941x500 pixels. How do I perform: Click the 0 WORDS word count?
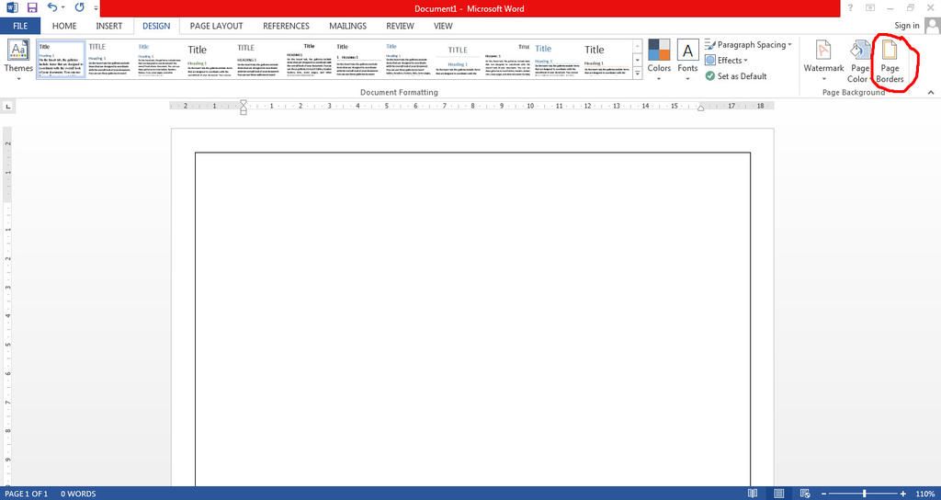tap(78, 494)
